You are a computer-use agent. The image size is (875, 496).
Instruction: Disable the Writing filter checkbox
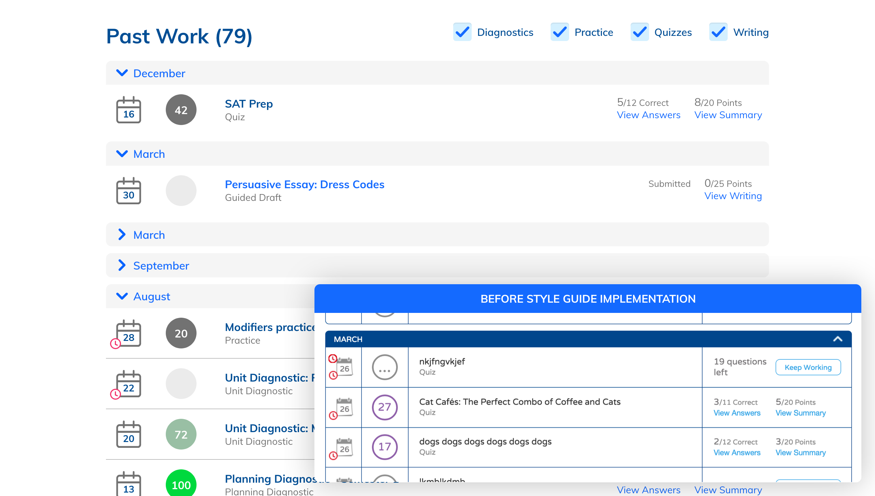click(718, 32)
